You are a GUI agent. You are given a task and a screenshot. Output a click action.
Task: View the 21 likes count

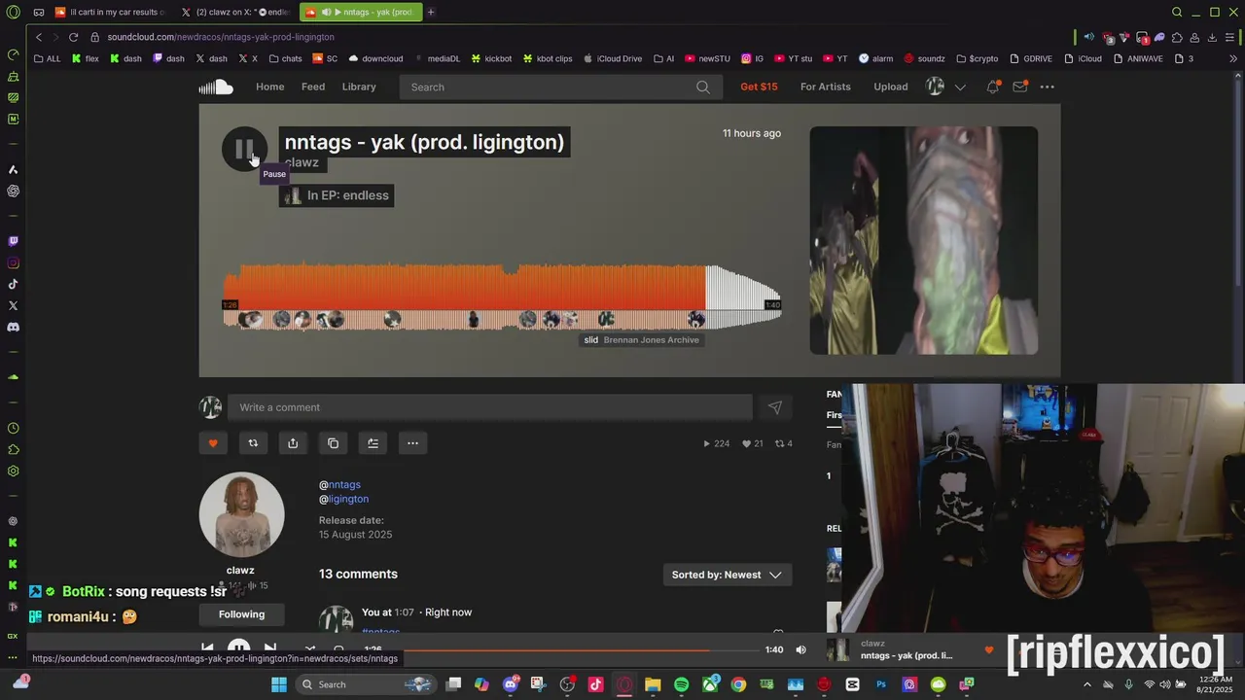(x=752, y=443)
